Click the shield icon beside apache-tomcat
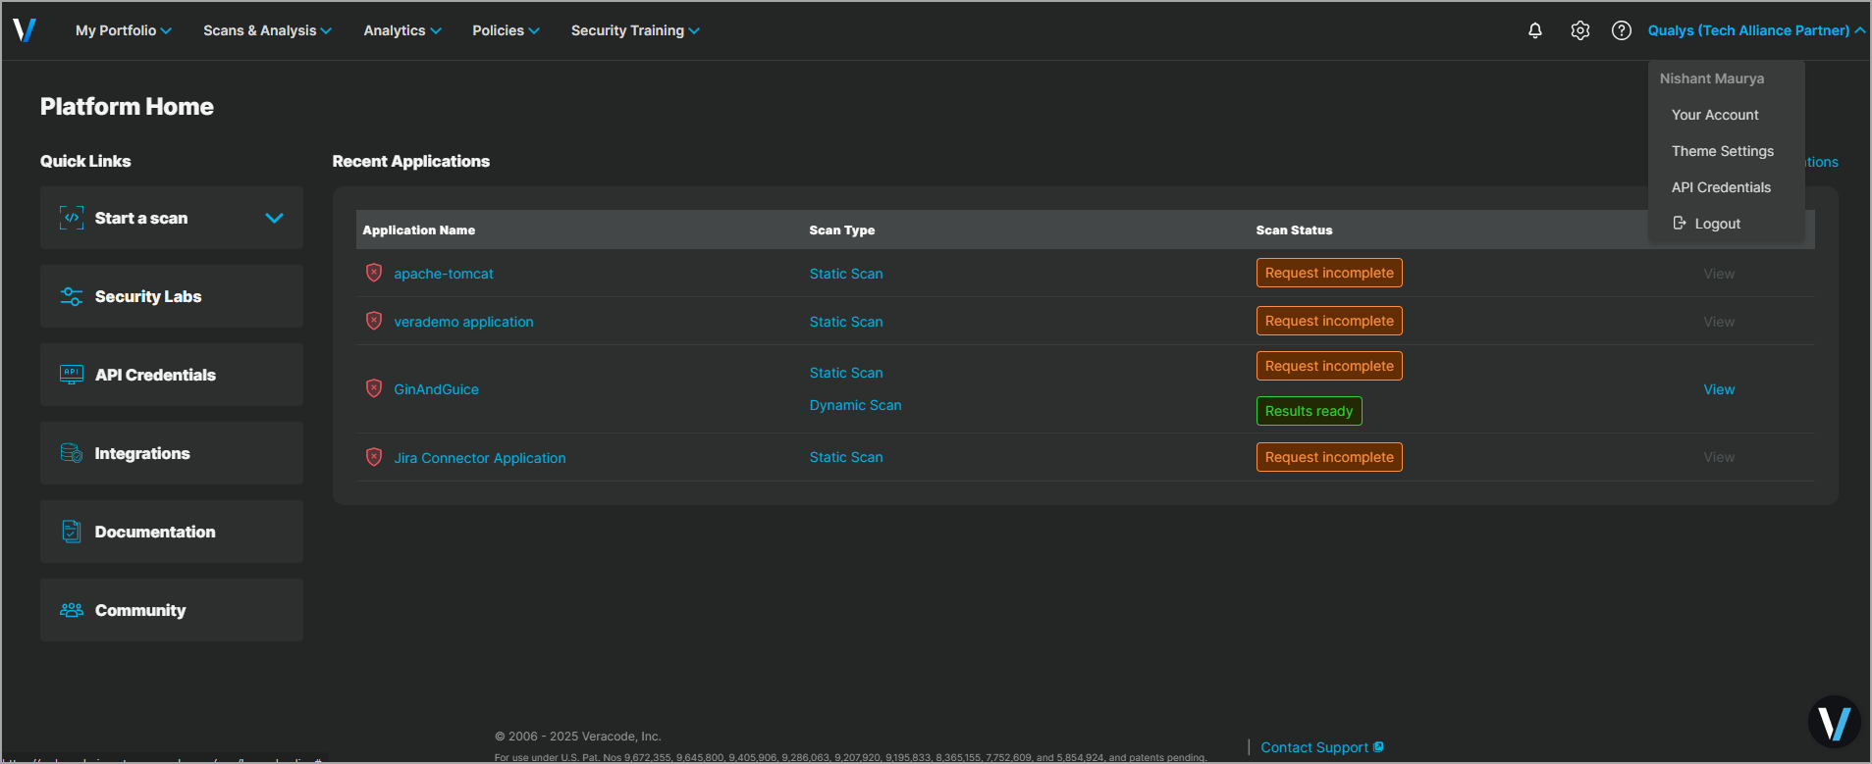 [374, 273]
